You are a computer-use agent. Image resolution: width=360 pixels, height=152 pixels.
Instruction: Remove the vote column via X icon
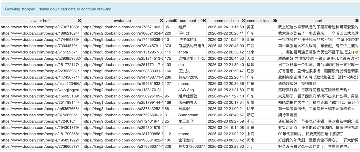pyautogui.click(x=175, y=21)
